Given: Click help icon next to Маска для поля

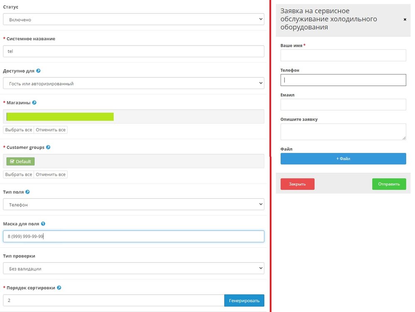Looking at the screenshot, I should (x=43, y=224).
